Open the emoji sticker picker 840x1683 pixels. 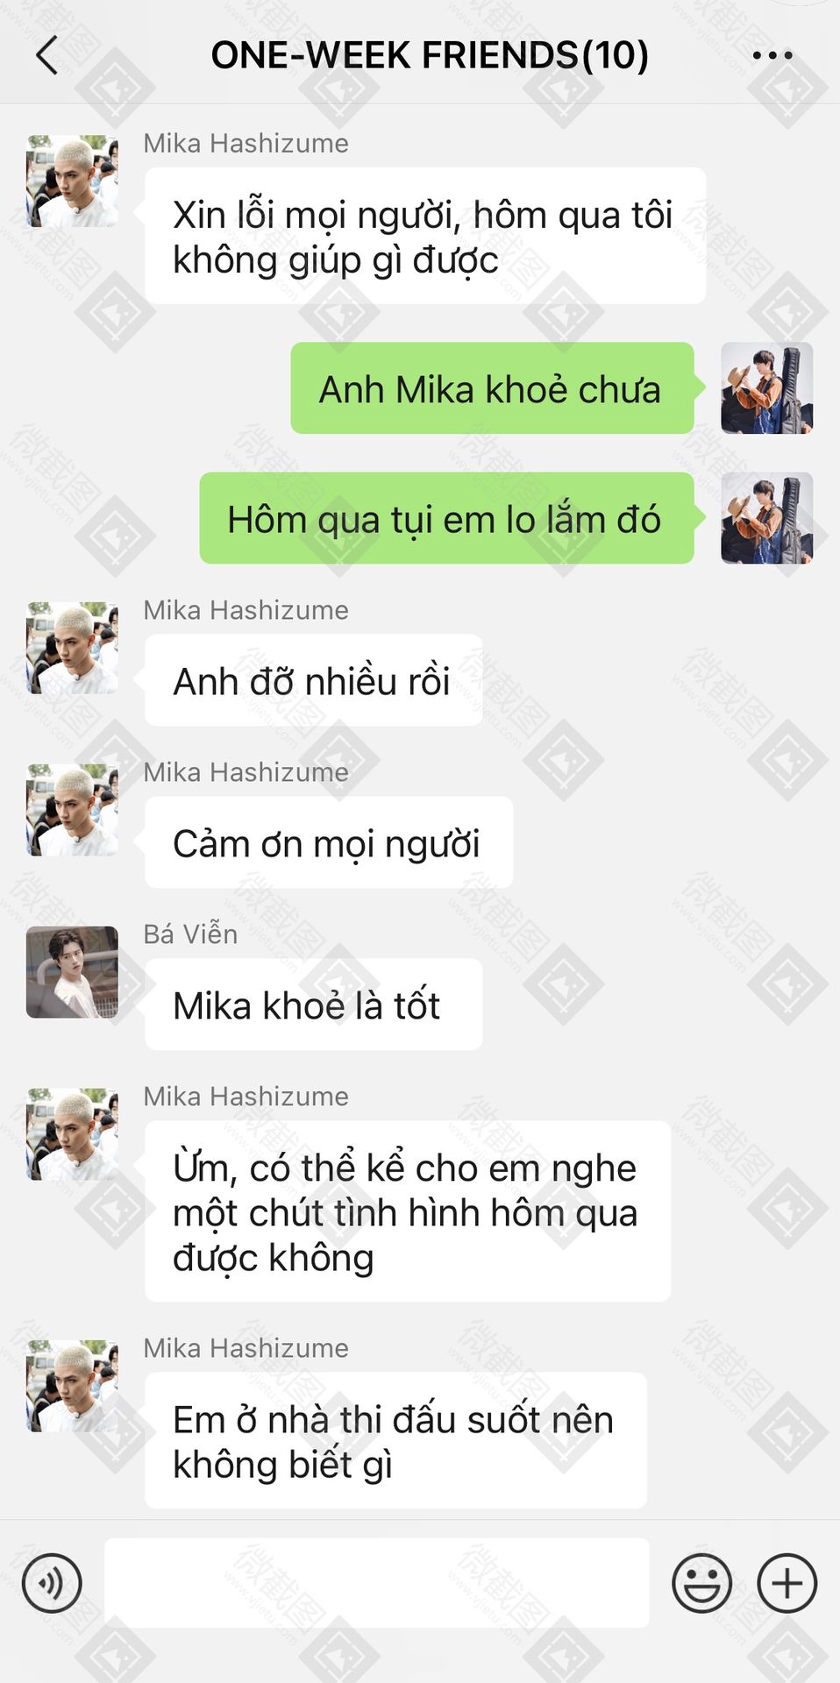point(701,1583)
